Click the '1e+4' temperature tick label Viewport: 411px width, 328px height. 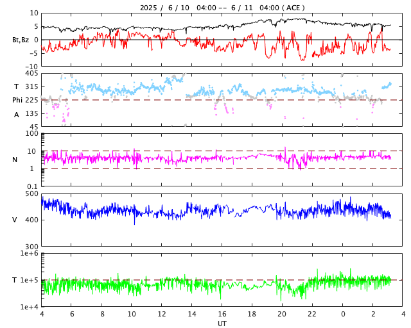[x=30, y=307]
